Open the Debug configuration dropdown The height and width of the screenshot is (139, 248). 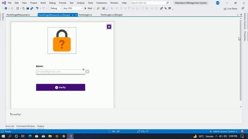[x=56, y=8]
